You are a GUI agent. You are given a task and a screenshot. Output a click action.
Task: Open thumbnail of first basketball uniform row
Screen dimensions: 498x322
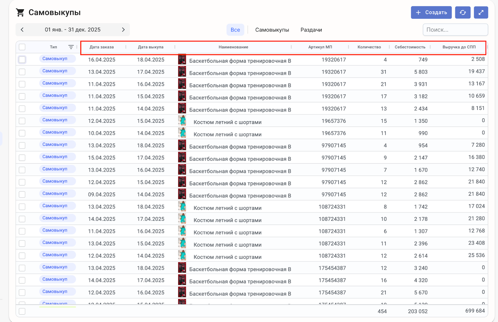click(182, 59)
